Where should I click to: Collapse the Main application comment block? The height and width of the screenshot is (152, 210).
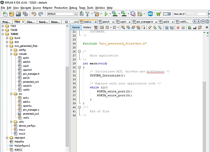79,51
